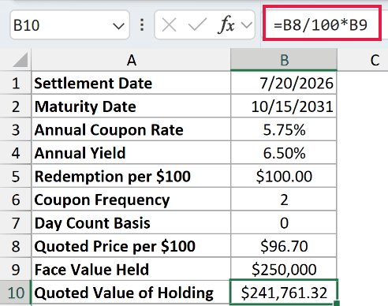Image resolution: width=388 pixels, height=306 pixels.
Task: Click the cell with $241,761.32
Action: 284,293
